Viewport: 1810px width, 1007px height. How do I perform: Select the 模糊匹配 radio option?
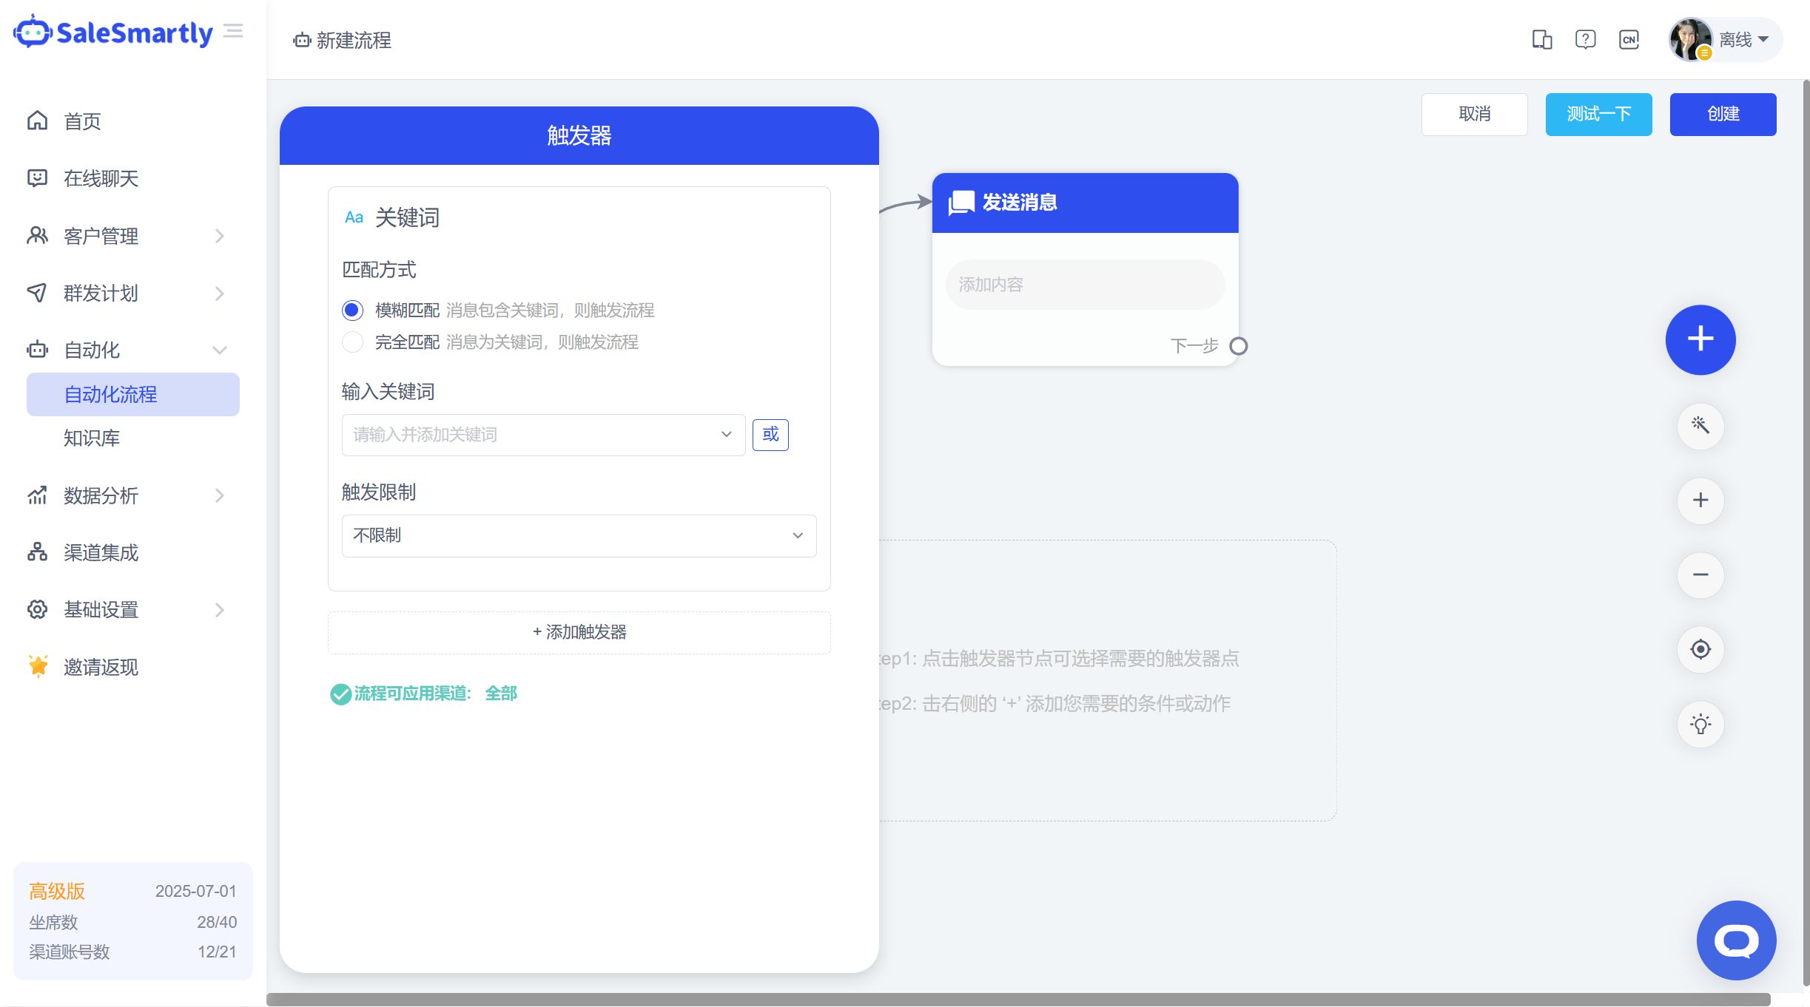352,310
